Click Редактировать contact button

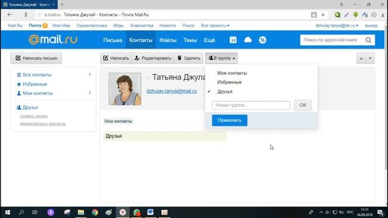point(153,58)
